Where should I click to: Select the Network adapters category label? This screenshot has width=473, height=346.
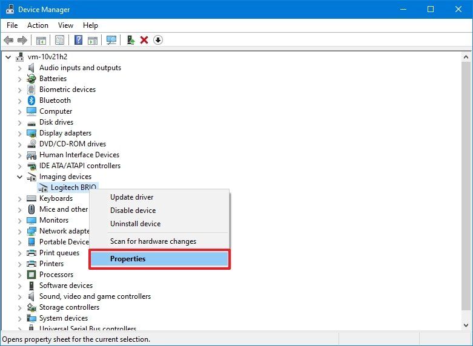(x=64, y=231)
